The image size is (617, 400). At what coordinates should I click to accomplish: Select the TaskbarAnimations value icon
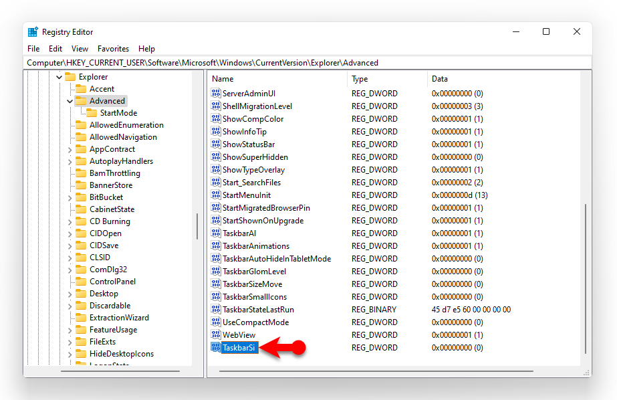pyautogui.click(x=216, y=245)
